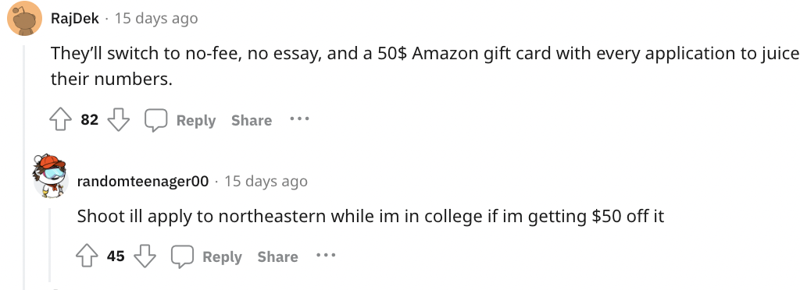This screenshot has width=800, height=290.
Task: Share randomteenager00's comment
Action: 277,256
